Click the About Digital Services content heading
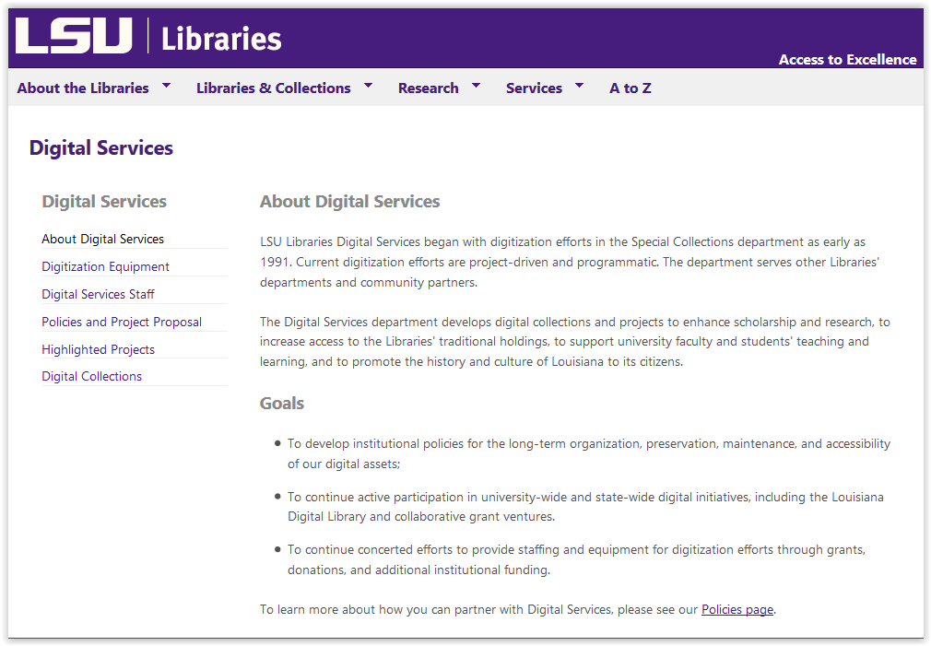 tap(349, 201)
